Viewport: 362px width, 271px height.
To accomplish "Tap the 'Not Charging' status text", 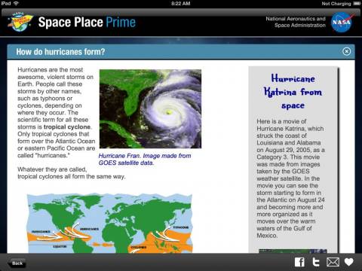I will (336, 4).
